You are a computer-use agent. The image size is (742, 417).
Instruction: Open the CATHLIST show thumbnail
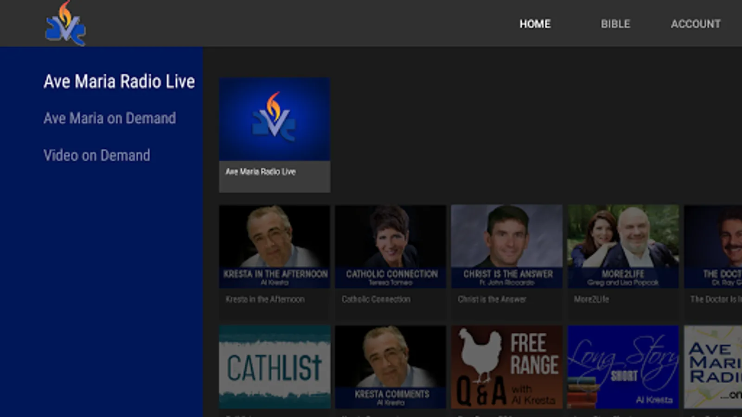pos(275,367)
